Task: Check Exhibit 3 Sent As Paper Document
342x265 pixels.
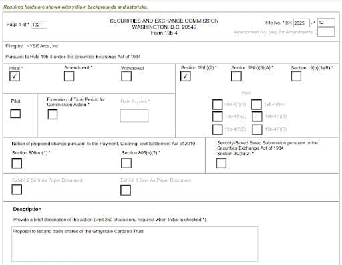Action: [126, 190]
